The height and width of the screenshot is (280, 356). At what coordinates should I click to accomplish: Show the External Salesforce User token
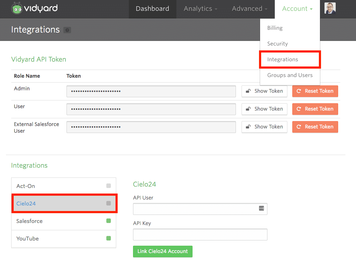264,127
